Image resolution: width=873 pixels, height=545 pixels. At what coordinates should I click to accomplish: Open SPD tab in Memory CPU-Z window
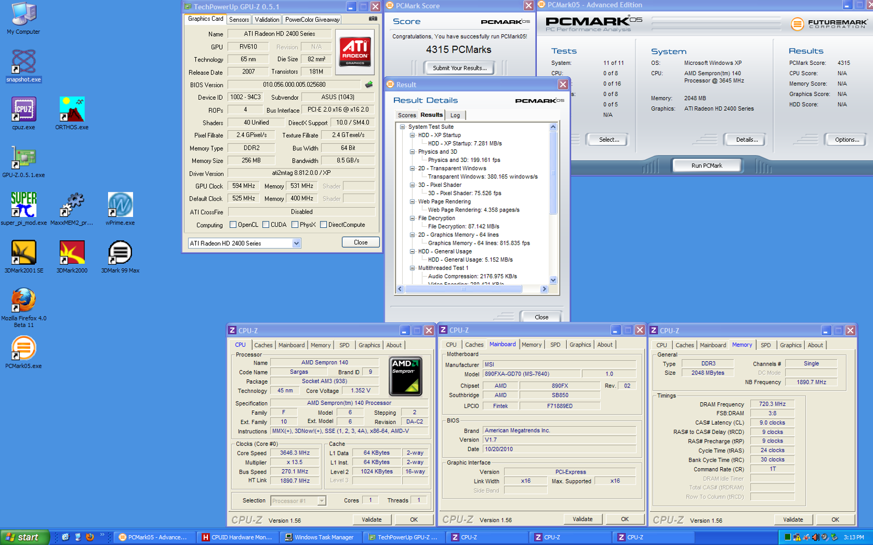point(766,345)
